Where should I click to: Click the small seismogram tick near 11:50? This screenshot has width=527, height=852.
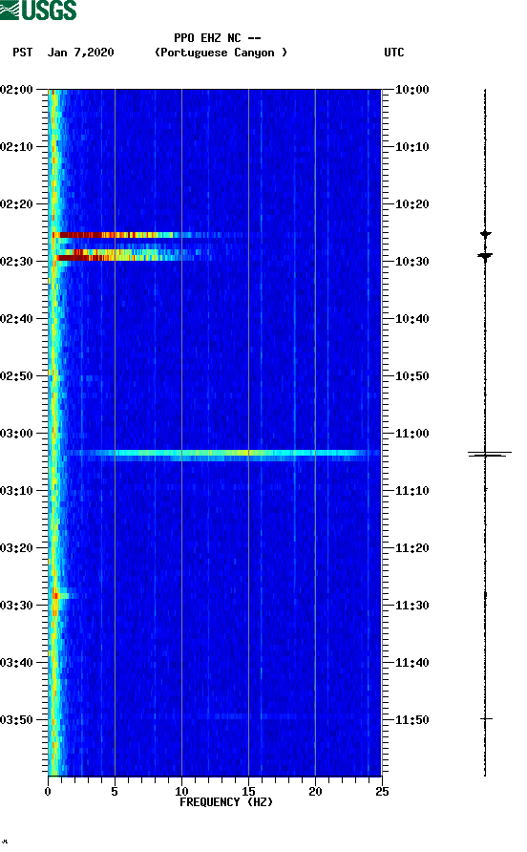[486, 719]
